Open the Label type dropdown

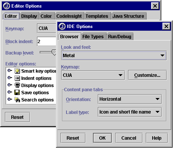[x=130, y=112]
